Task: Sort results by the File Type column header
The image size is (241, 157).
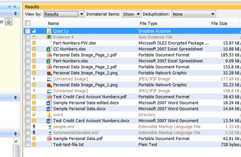Action: tap(172, 23)
